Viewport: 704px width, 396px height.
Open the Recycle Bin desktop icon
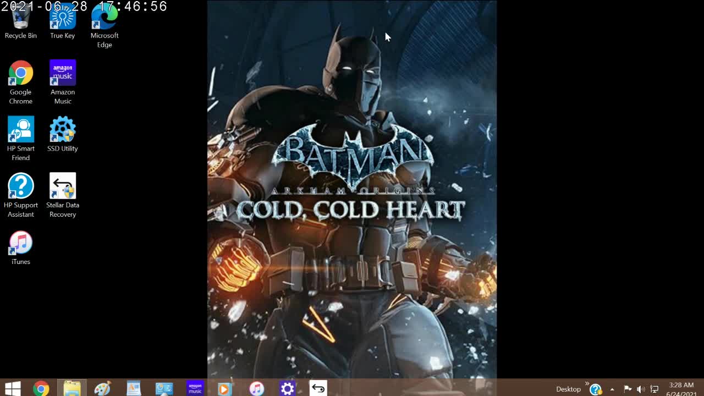point(21,22)
